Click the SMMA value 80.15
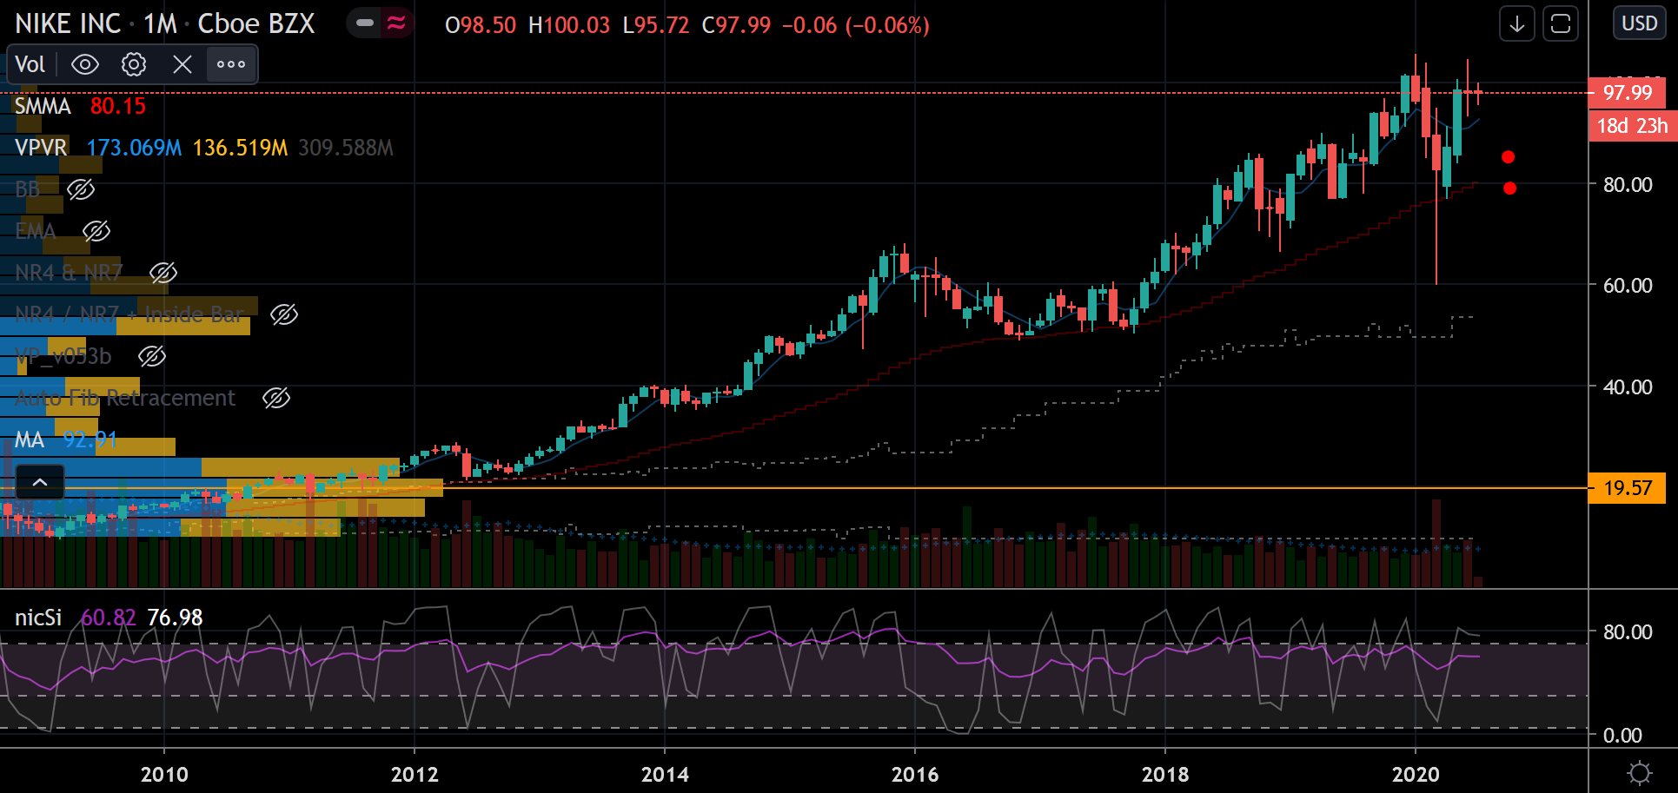The height and width of the screenshot is (793, 1678). click(x=118, y=106)
